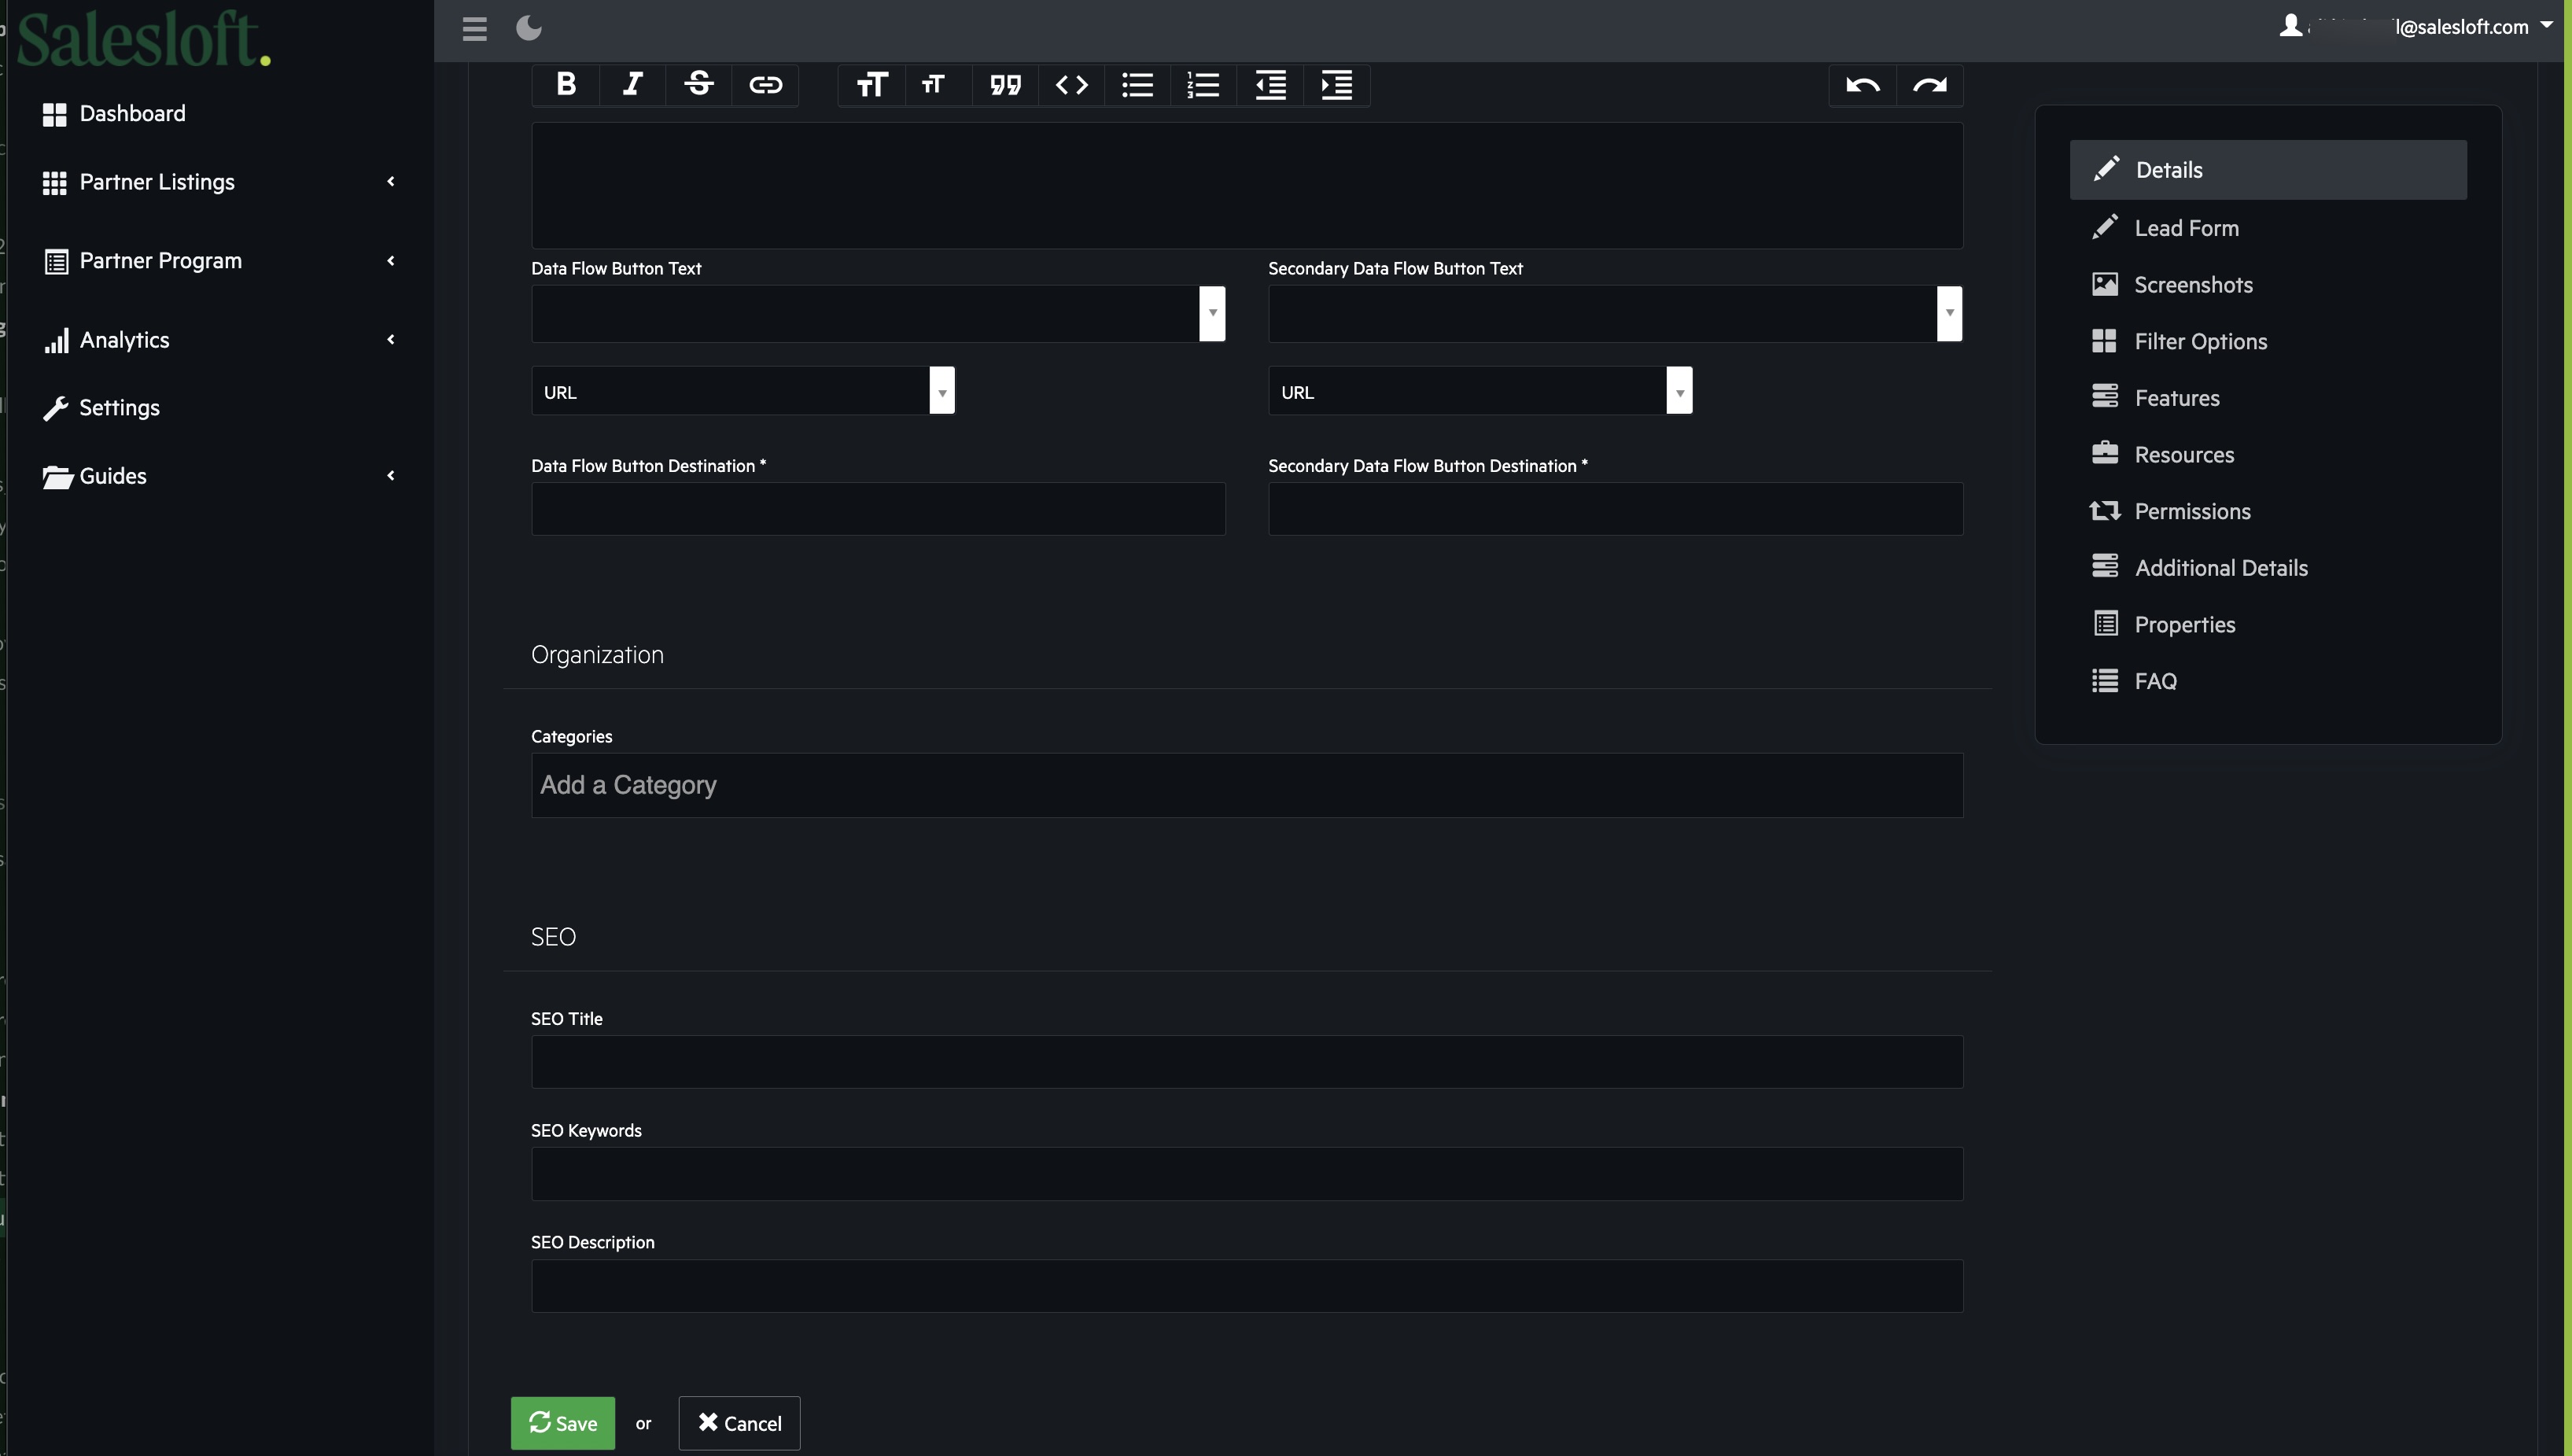Select the Screenshots section
This screenshot has height=1456, width=2572.
2194,284
